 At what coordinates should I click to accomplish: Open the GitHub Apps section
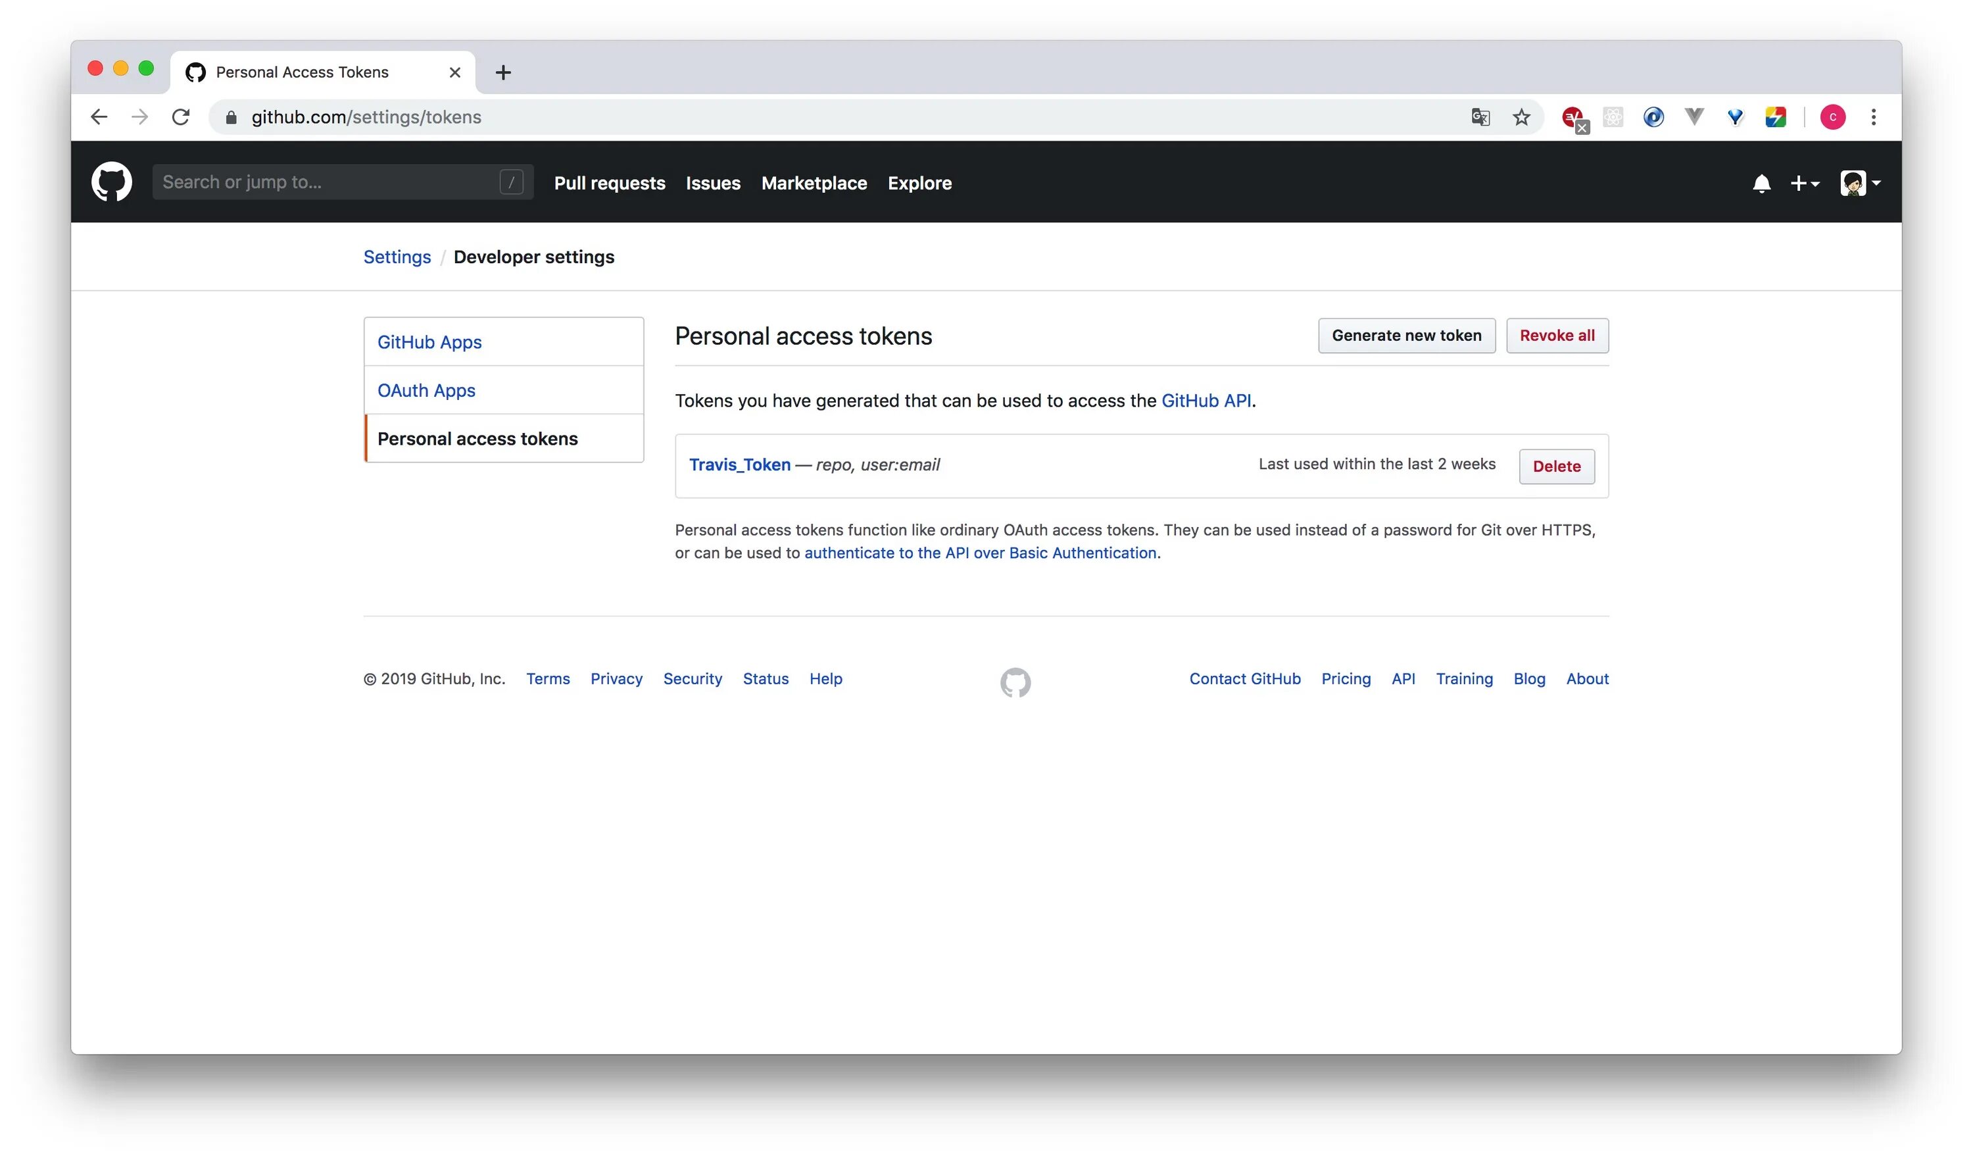pos(430,341)
